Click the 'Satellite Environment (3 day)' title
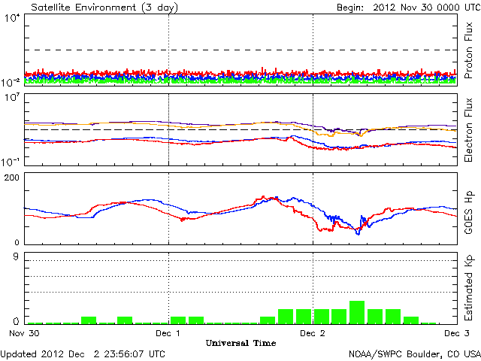This screenshot has height=361, width=481. [104, 8]
